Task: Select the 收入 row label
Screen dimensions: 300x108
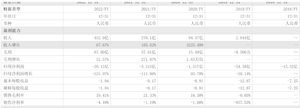Action: click(x=7, y=38)
